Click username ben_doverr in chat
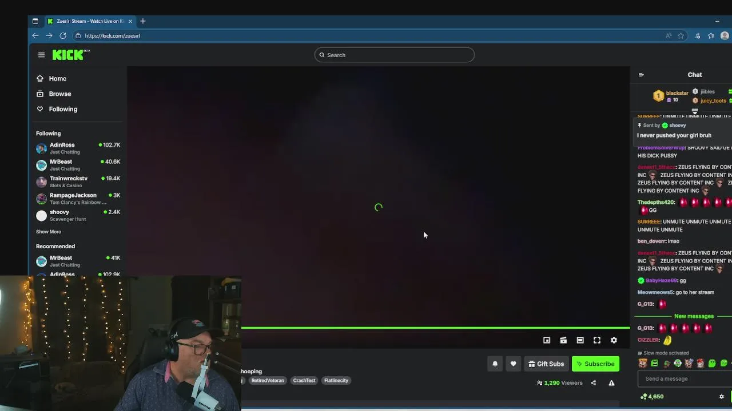 tap(651, 241)
